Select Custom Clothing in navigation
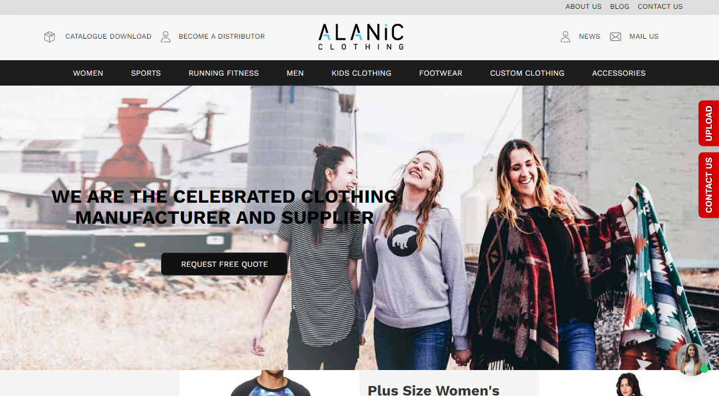This screenshot has height=396, width=719. pos(527,73)
